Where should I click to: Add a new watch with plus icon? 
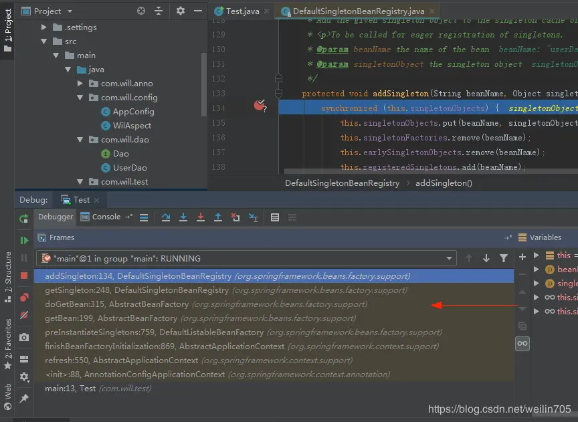pos(522,257)
